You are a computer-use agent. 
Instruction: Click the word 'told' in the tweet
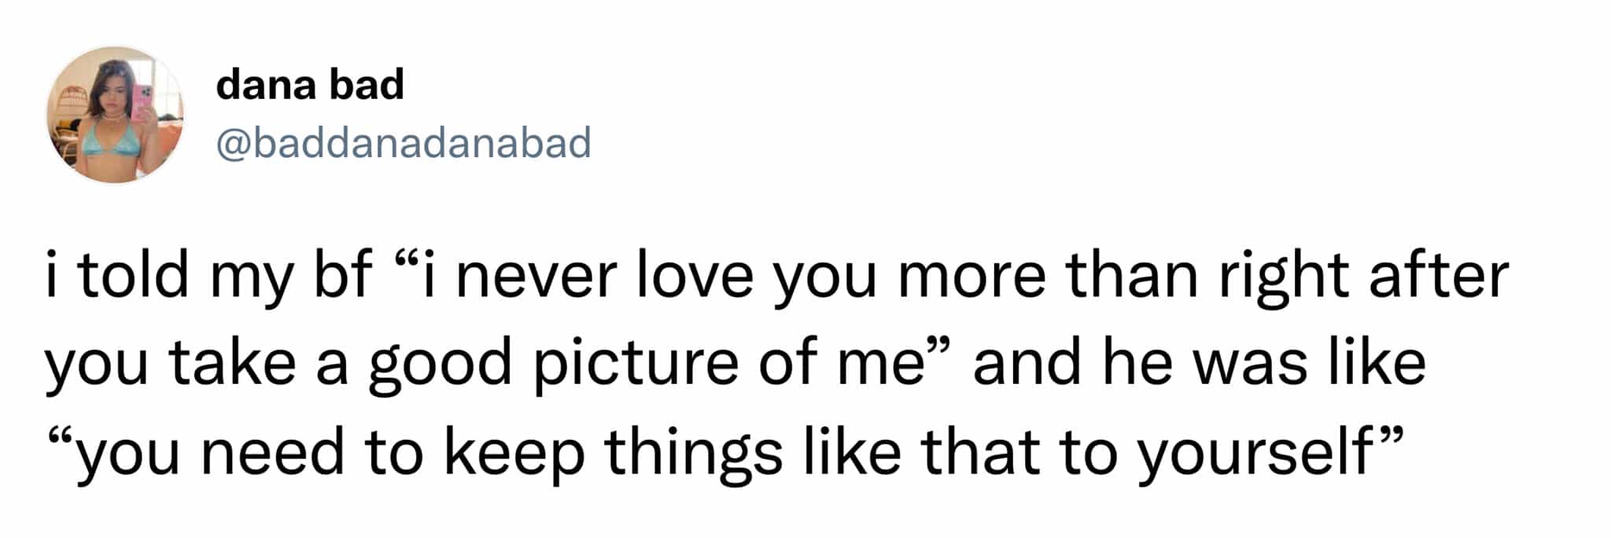tap(134, 275)
